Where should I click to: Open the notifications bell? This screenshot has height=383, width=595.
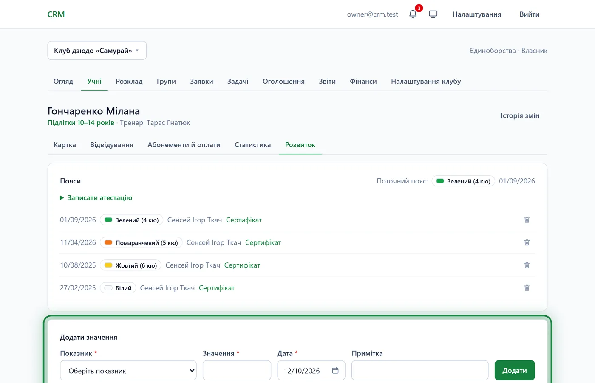[413, 14]
